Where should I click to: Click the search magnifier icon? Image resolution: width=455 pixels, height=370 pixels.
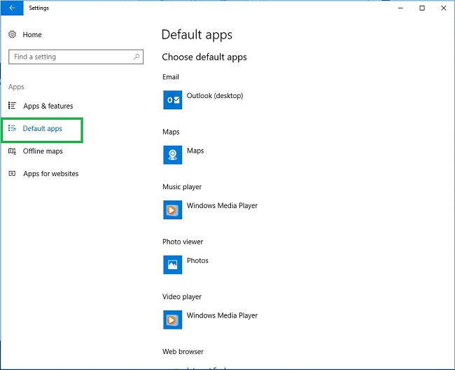136,57
